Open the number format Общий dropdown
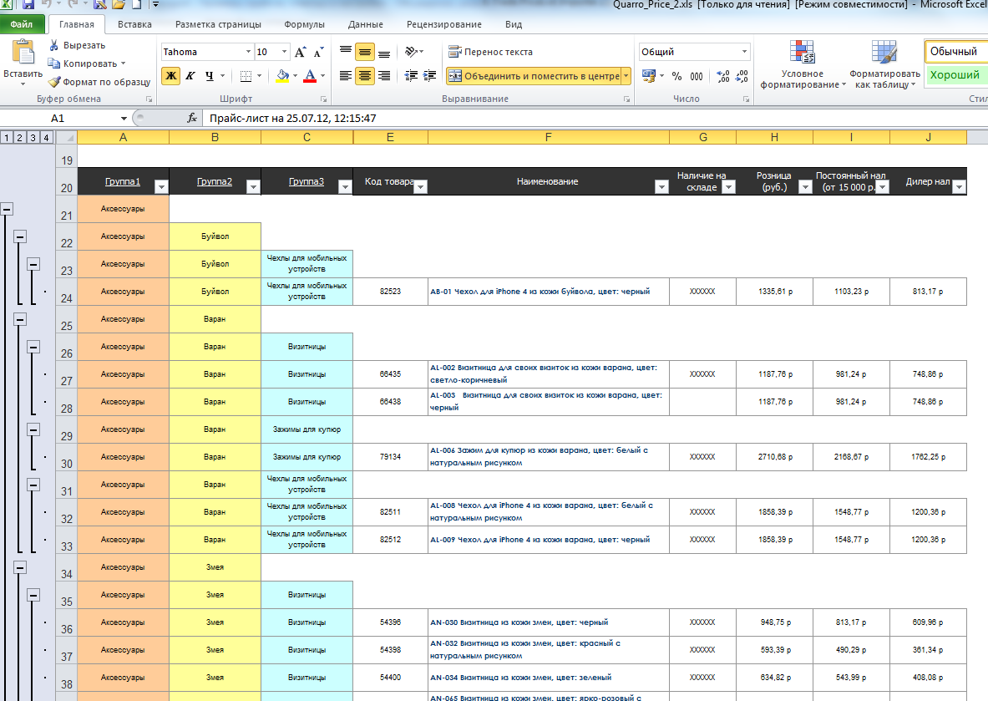The width and height of the screenshot is (988, 701). (x=744, y=52)
